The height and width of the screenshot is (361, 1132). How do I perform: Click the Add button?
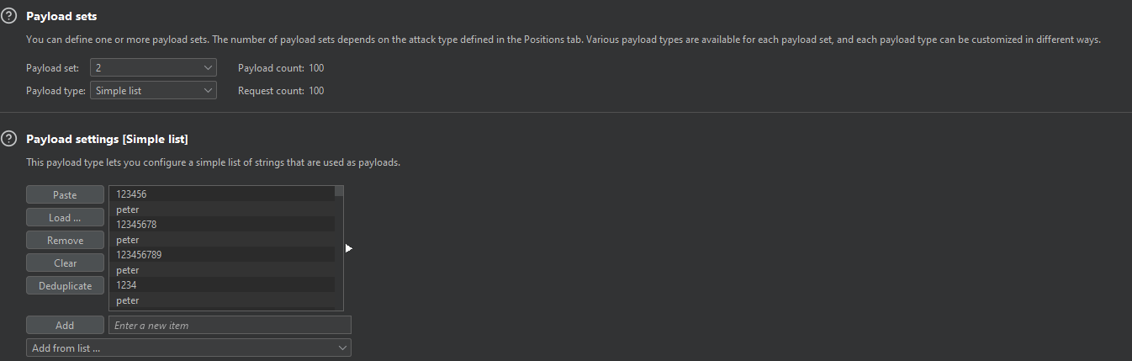(x=65, y=325)
